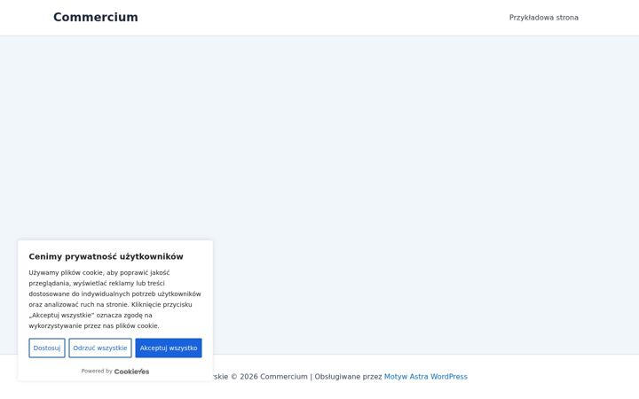Click the cookie description paragraph
The image size is (639, 399).
click(x=114, y=300)
